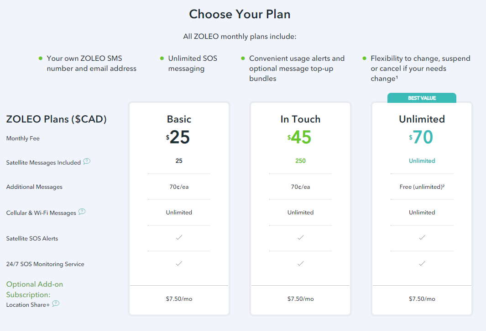Click help icon next to Satellite Messages Included
Viewport: 486px width, 331px height.
(87, 161)
